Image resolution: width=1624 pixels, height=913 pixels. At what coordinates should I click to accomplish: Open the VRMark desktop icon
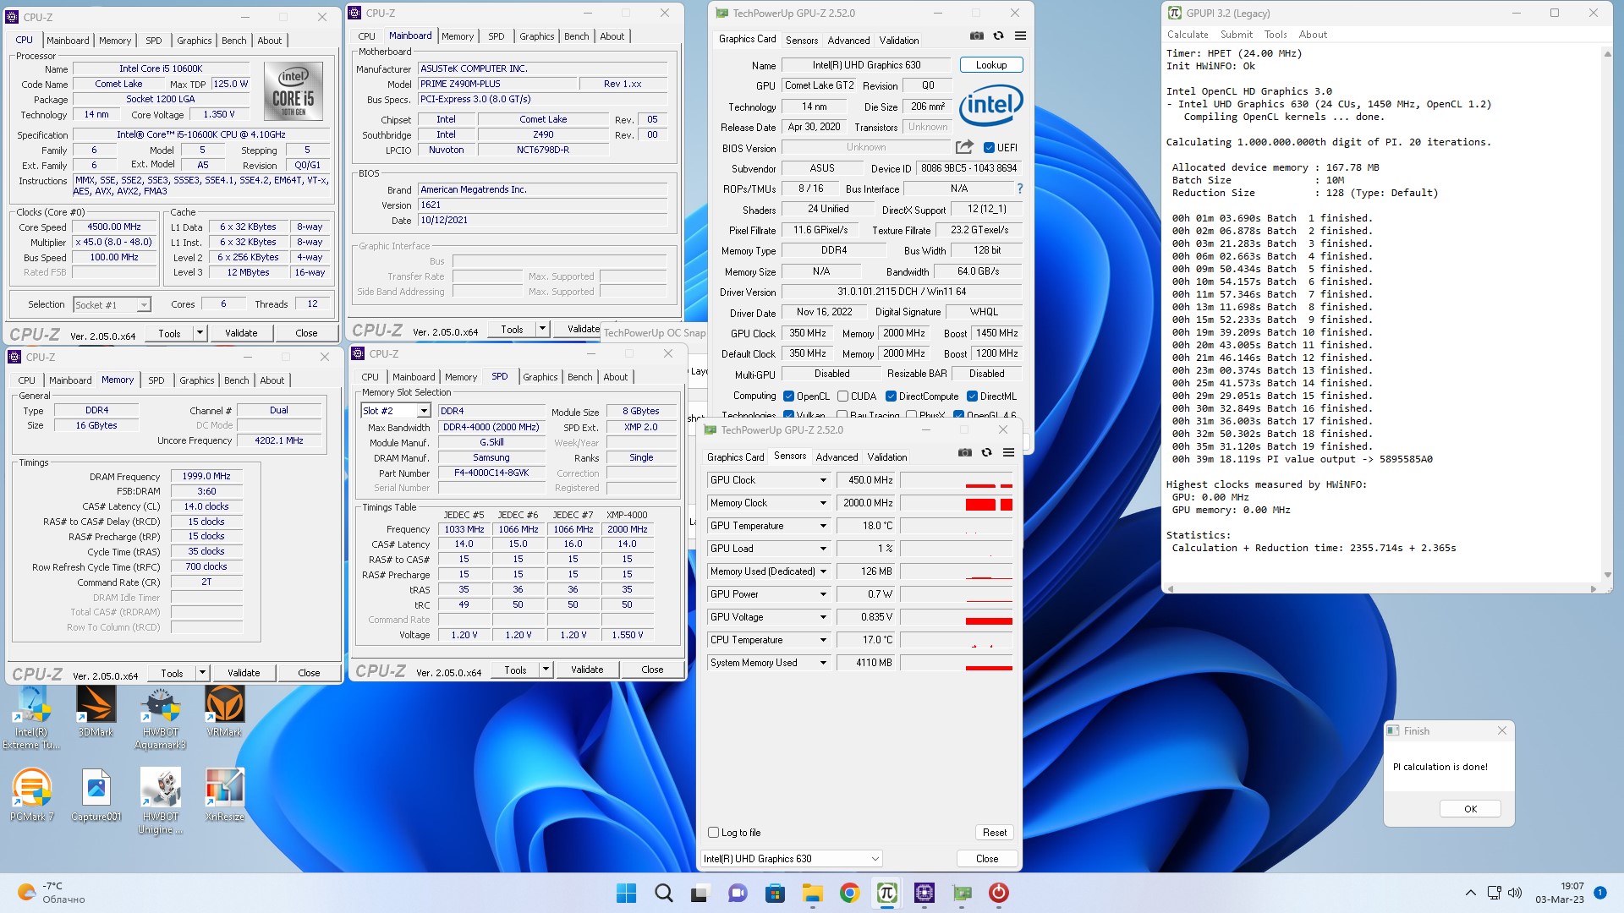coord(224,711)
